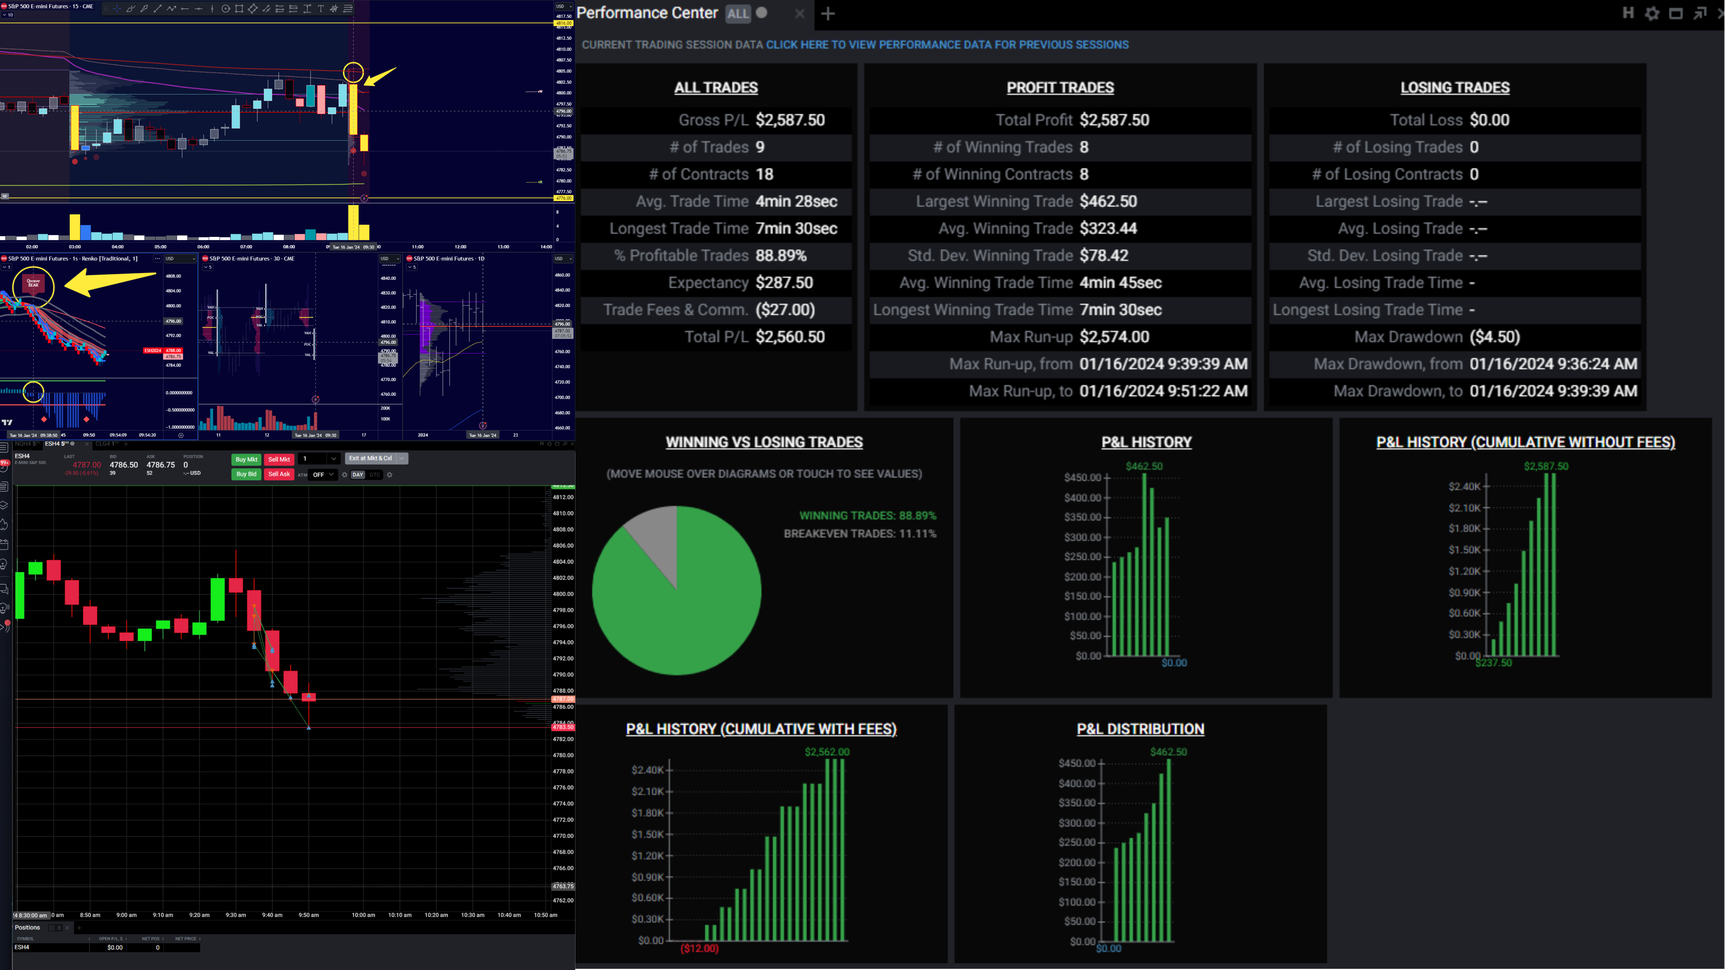
Task: Select the brush drawing tool
Action: (130, 9)
